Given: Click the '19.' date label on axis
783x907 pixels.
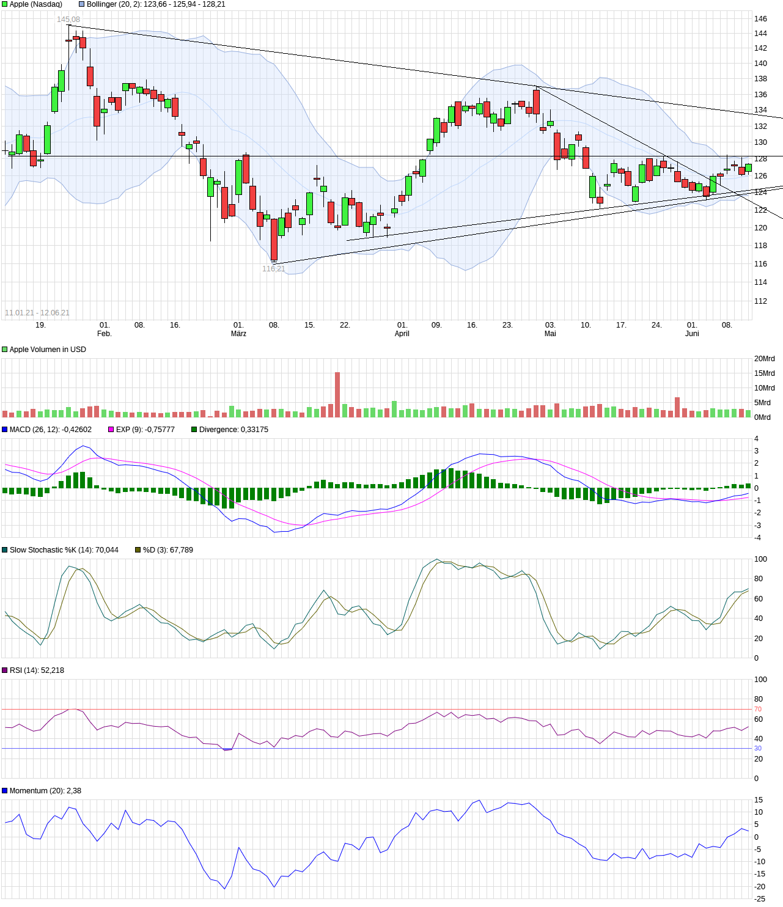Looking at the screenshot, I should (x=40, y=325).
